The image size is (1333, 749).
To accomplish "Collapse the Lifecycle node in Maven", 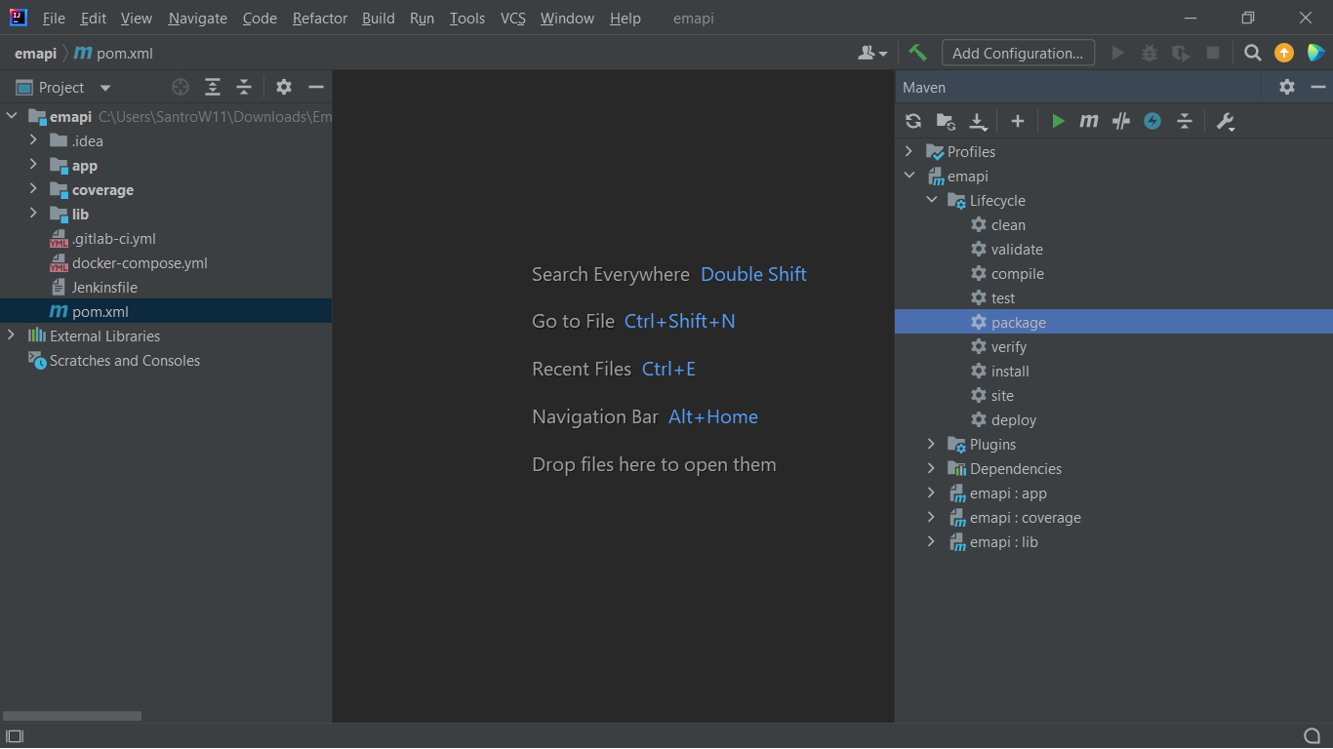I will (931, 201).
